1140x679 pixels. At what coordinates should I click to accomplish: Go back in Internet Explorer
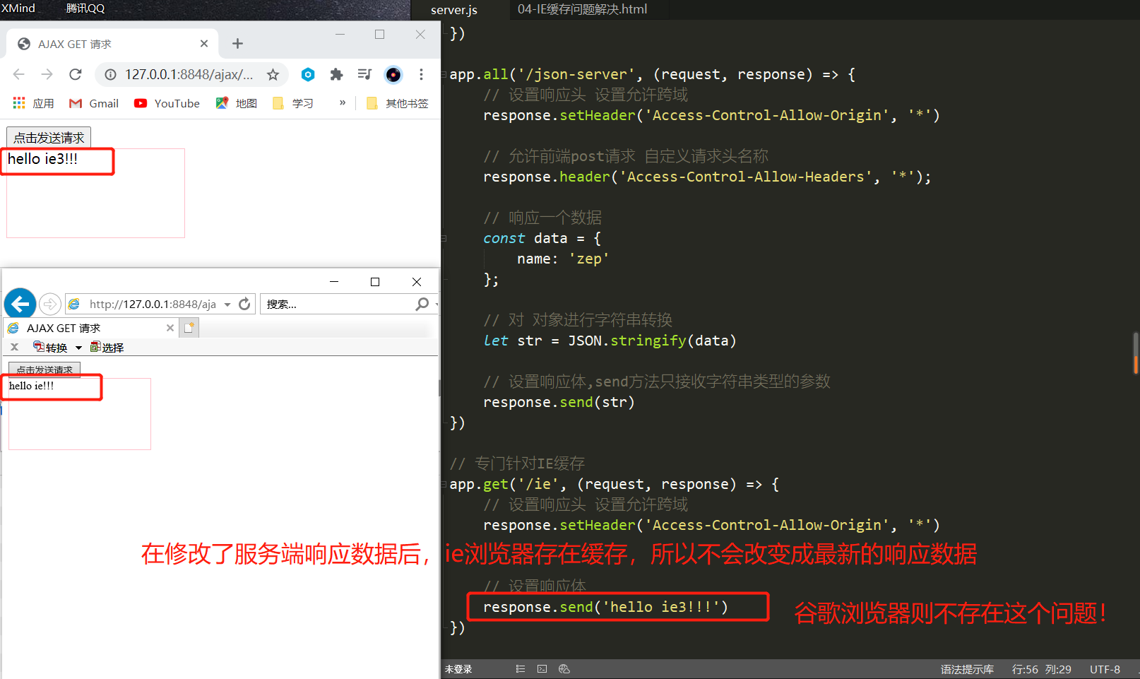pyautogui.click(x=20, y=304)
